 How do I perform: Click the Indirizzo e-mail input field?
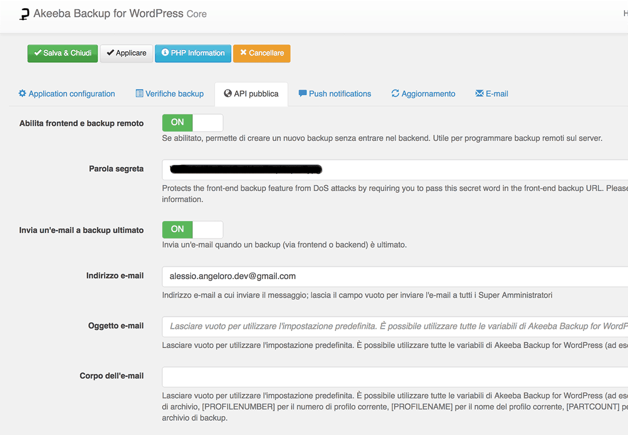[x=395, y=276]
